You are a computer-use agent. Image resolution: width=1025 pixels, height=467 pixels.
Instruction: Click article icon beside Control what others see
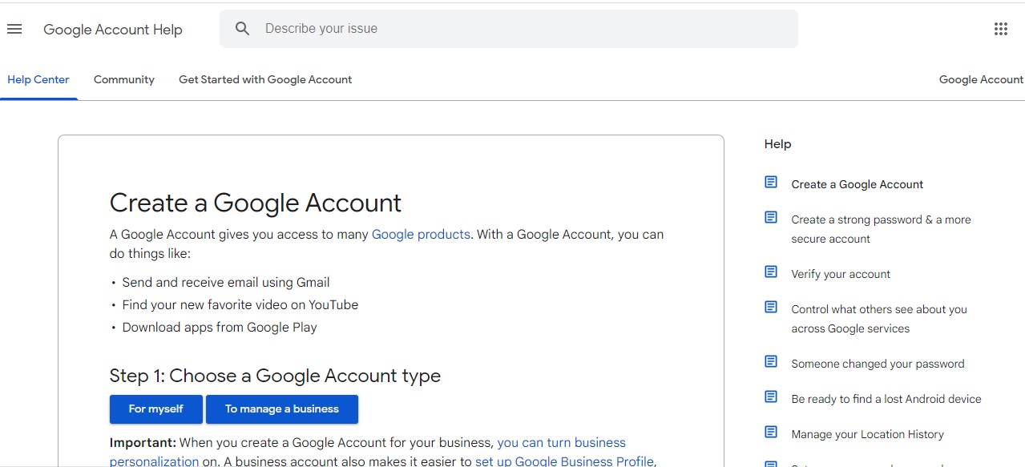coord(771,308)
